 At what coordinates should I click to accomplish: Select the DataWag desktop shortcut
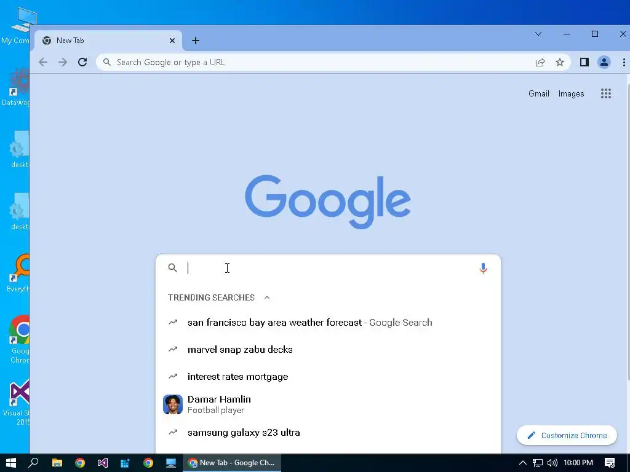tap(16, 87)
